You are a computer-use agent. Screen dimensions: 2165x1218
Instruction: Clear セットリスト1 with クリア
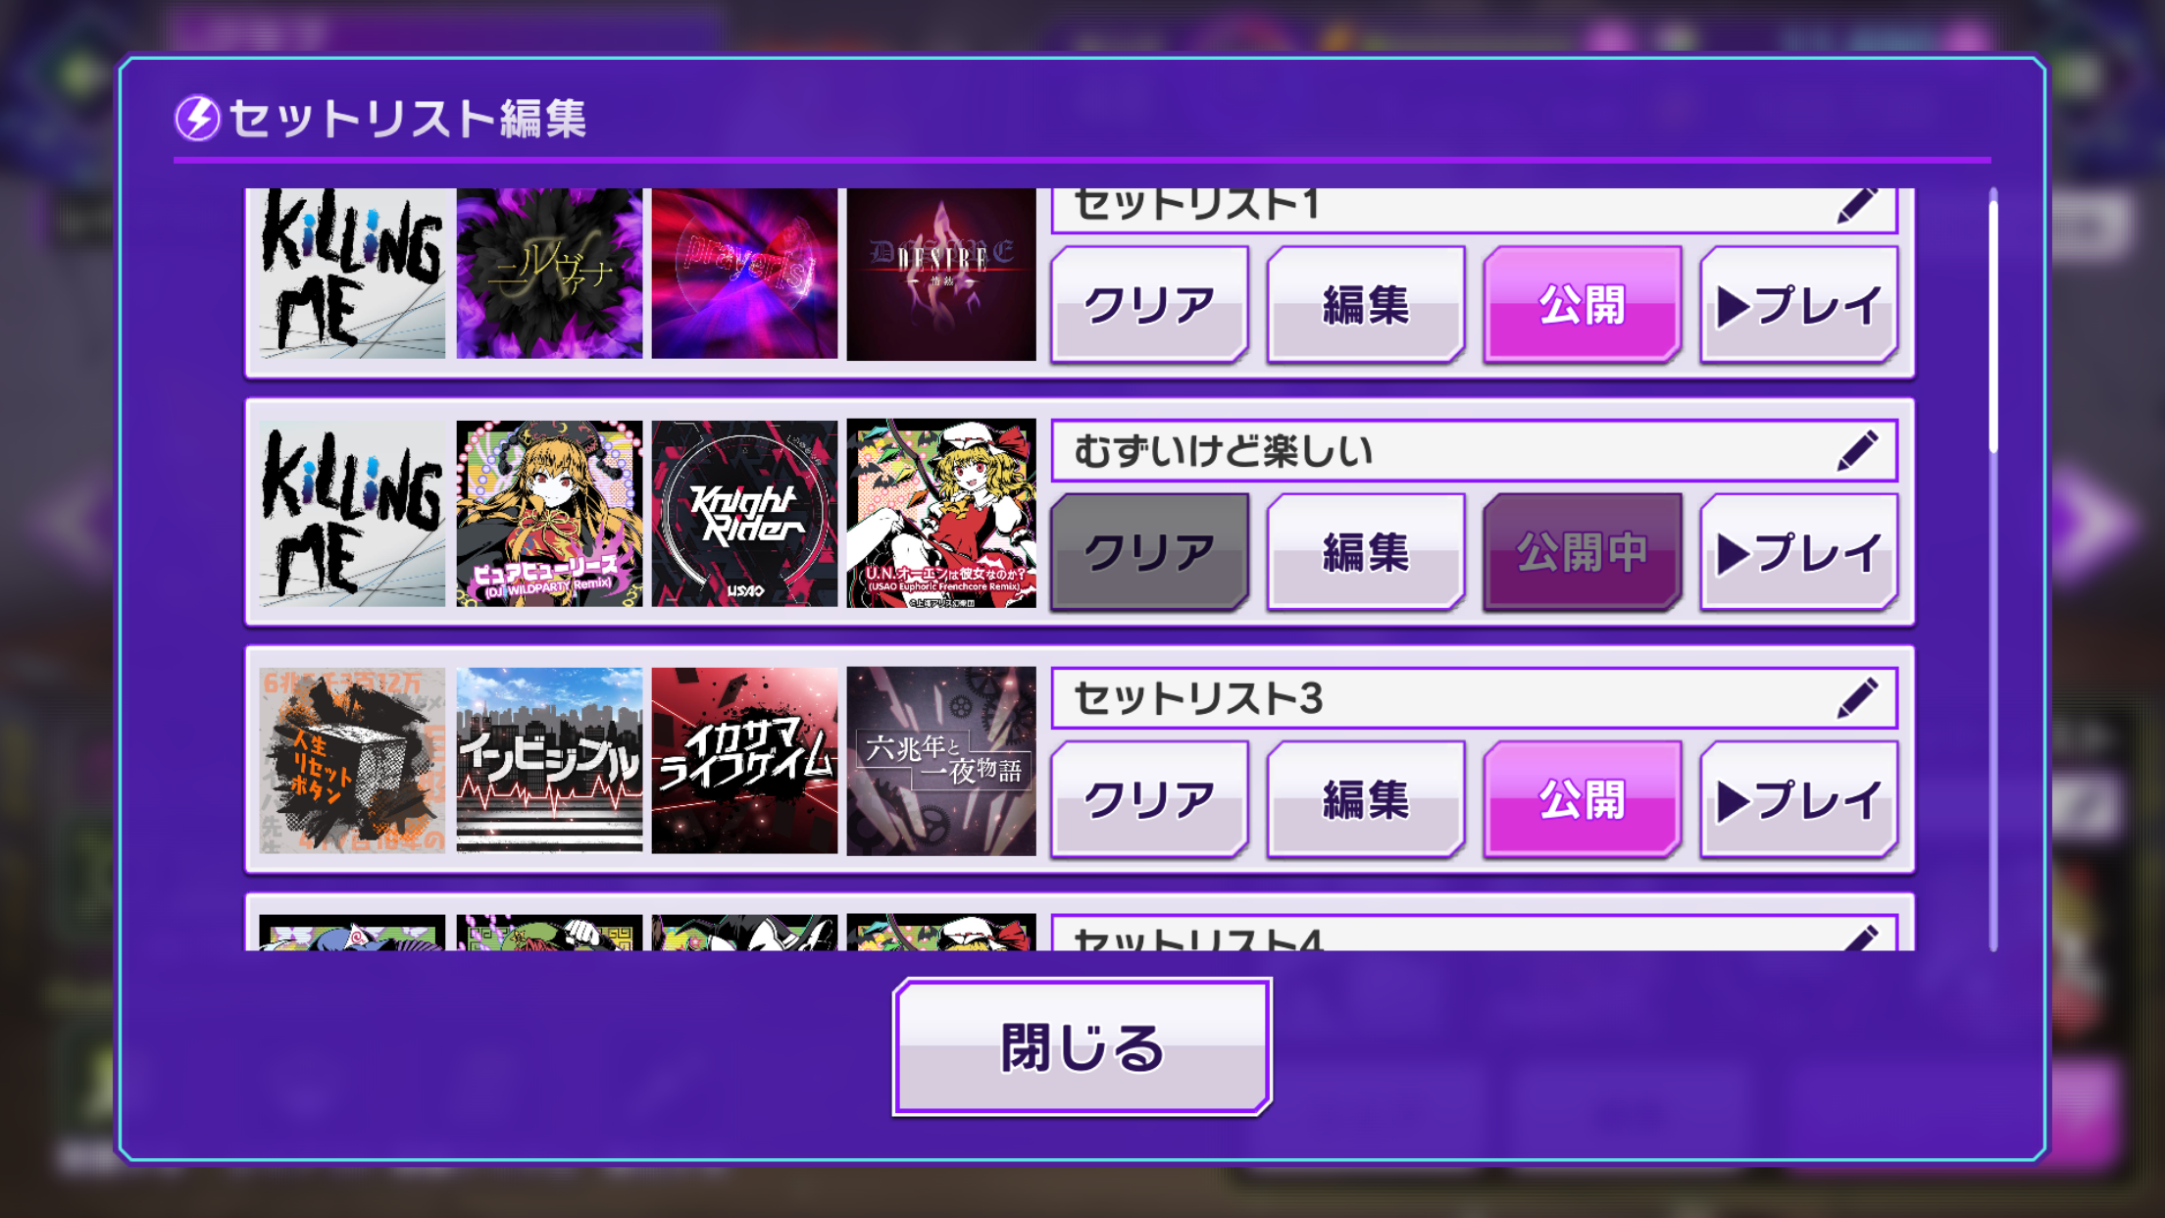1149,305
